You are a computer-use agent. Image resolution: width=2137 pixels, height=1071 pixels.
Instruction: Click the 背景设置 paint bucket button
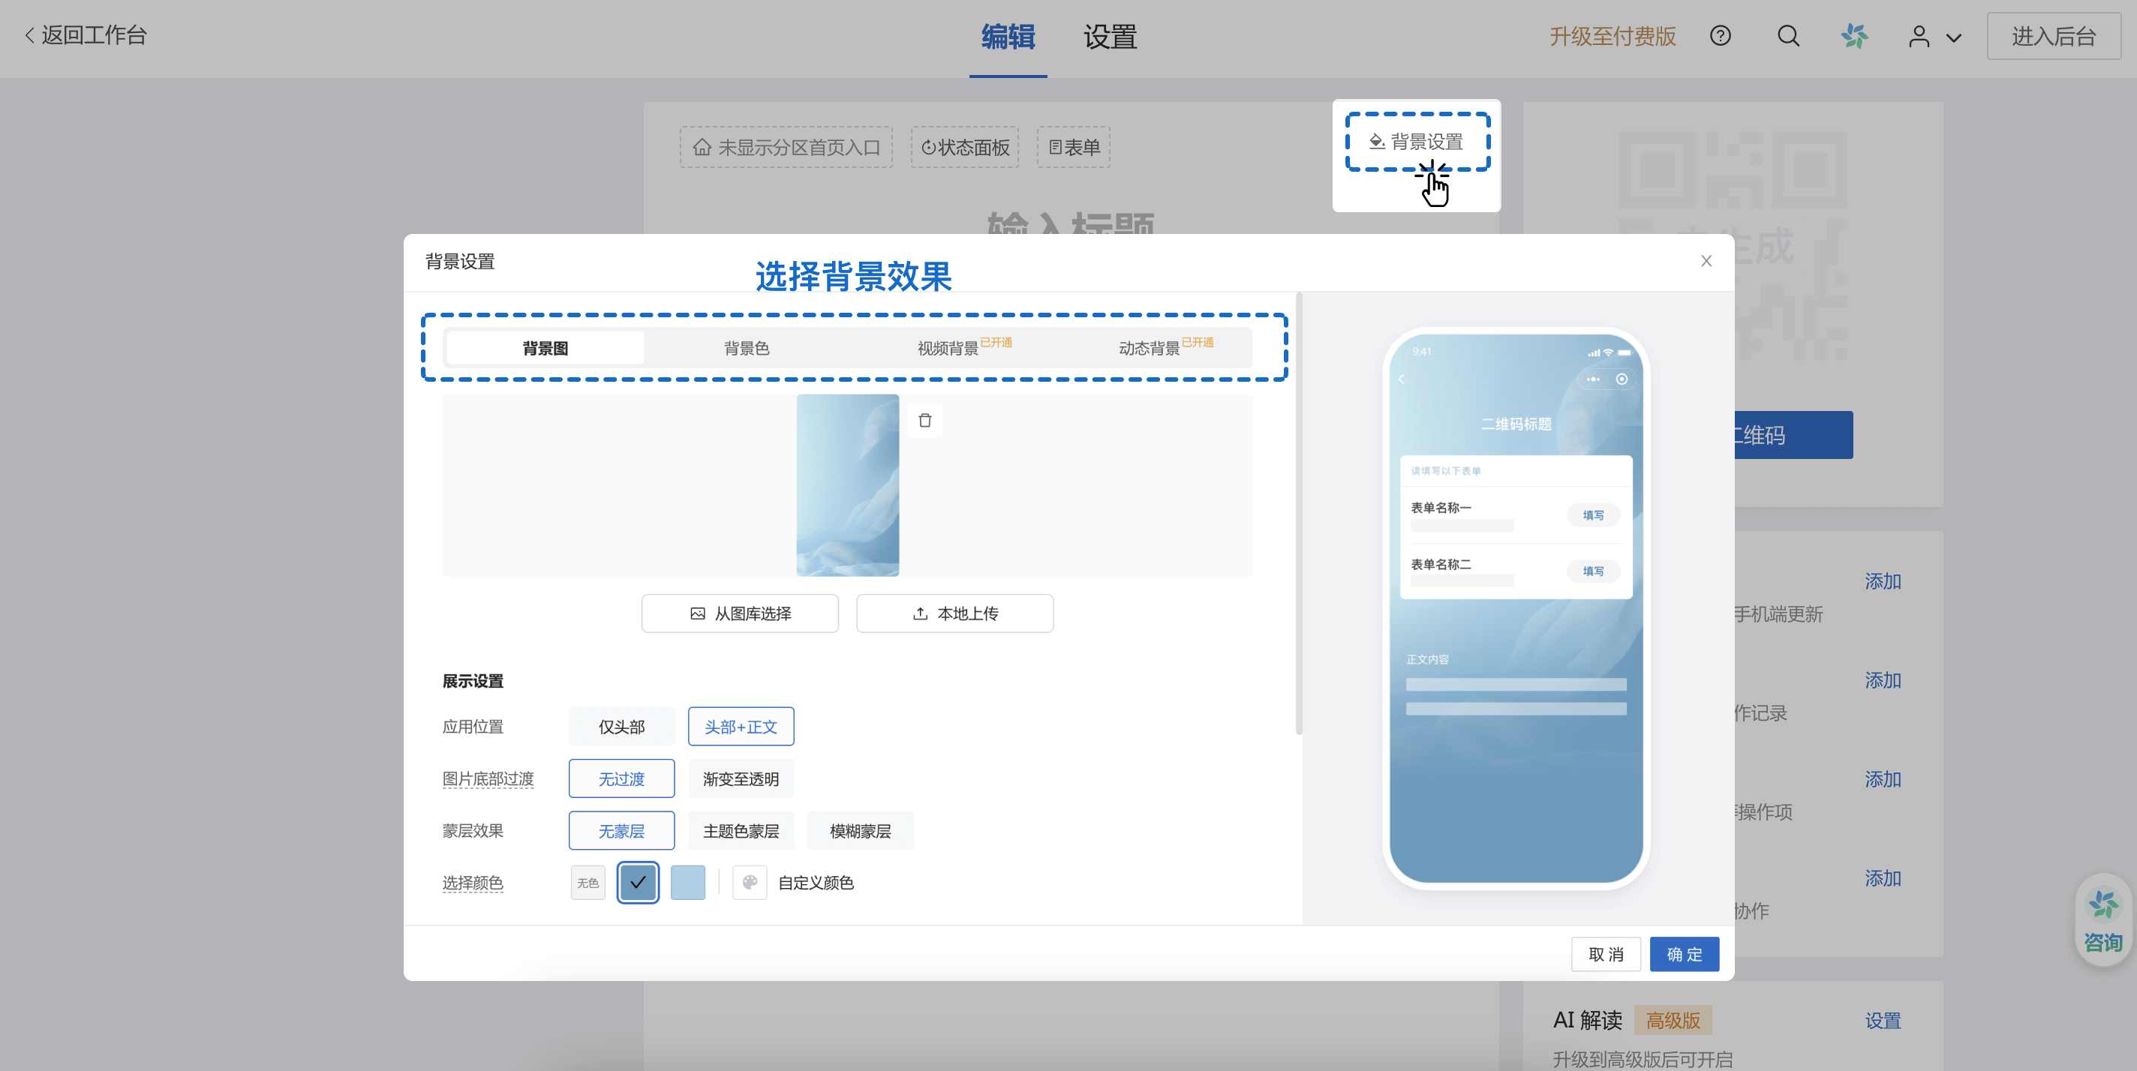tap(1417, 142)
